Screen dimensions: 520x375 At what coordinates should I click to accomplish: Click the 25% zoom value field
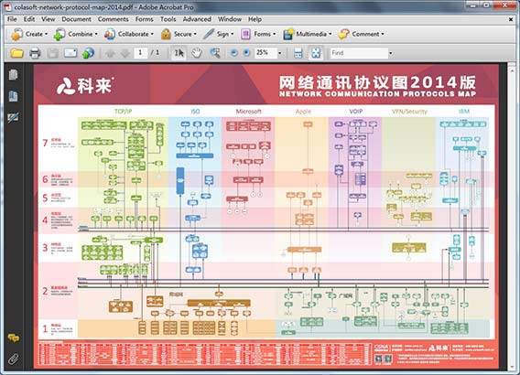(x=265, y=53)
